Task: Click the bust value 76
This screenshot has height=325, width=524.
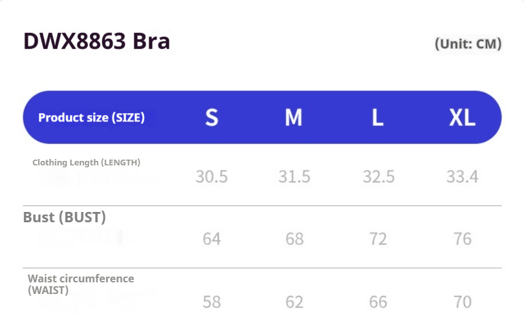Action: (x=463, y=239)
